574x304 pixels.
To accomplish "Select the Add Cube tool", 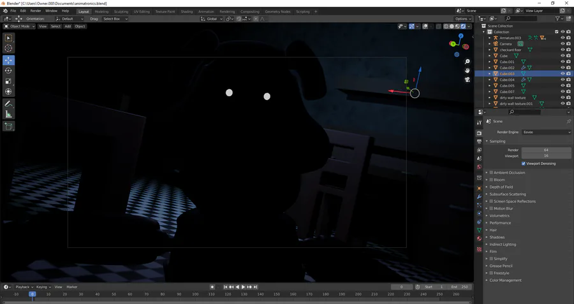I will pos(9,127).
